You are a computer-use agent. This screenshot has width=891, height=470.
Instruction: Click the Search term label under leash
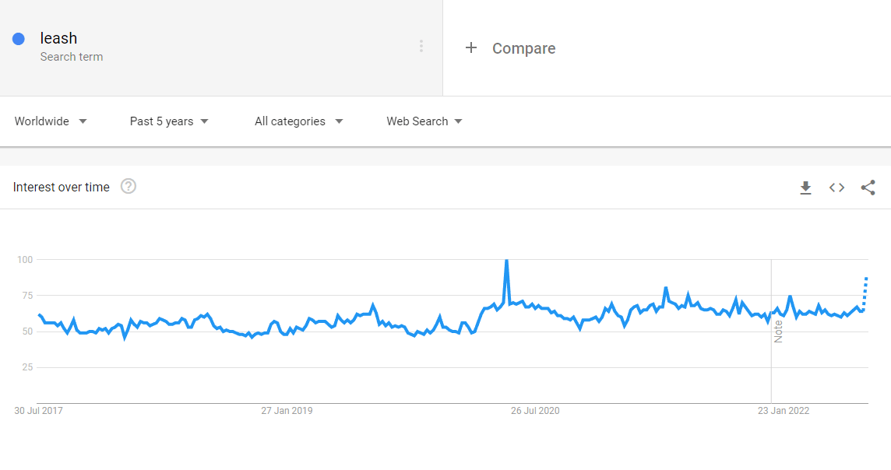coord(72,57)
